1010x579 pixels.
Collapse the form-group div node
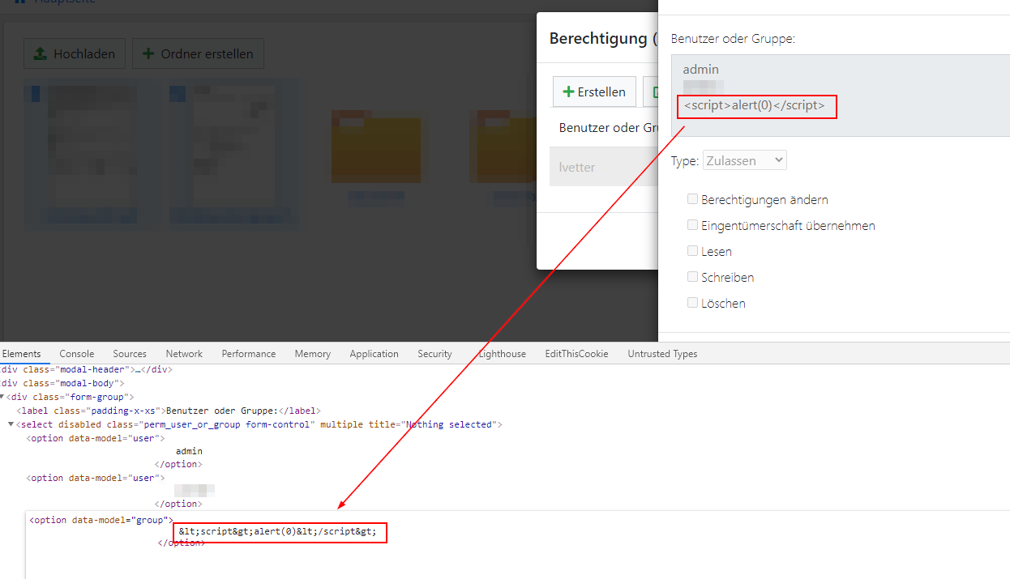pos(2,397)
